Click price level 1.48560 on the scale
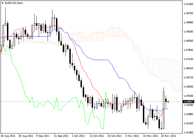 click(x=189, y=41)
